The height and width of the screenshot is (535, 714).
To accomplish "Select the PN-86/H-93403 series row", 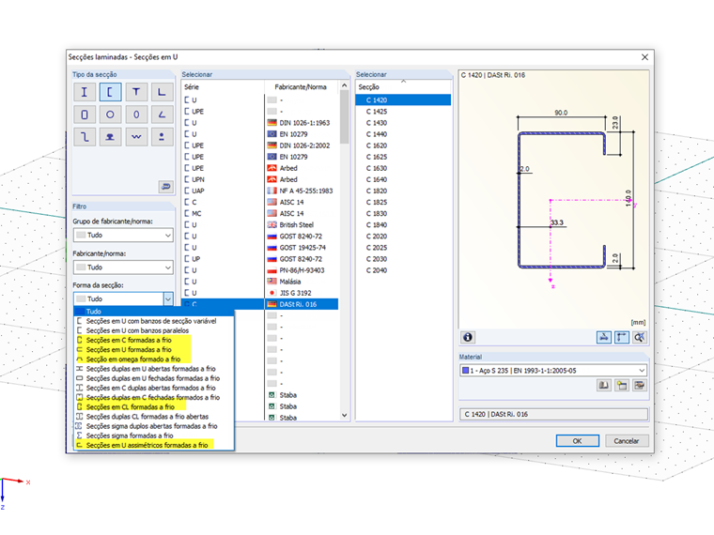I will coord(260,270).
